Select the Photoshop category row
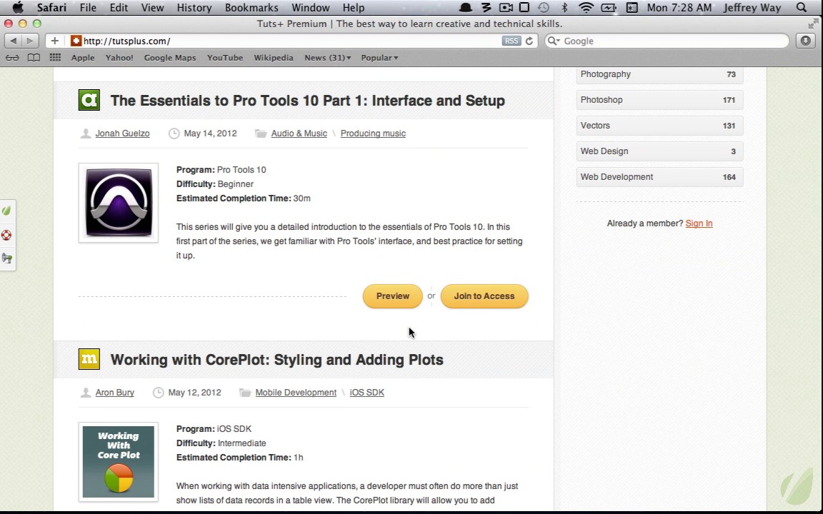This screenshot has width=823, height=514. pyautogui.click(x=660, y=100)
